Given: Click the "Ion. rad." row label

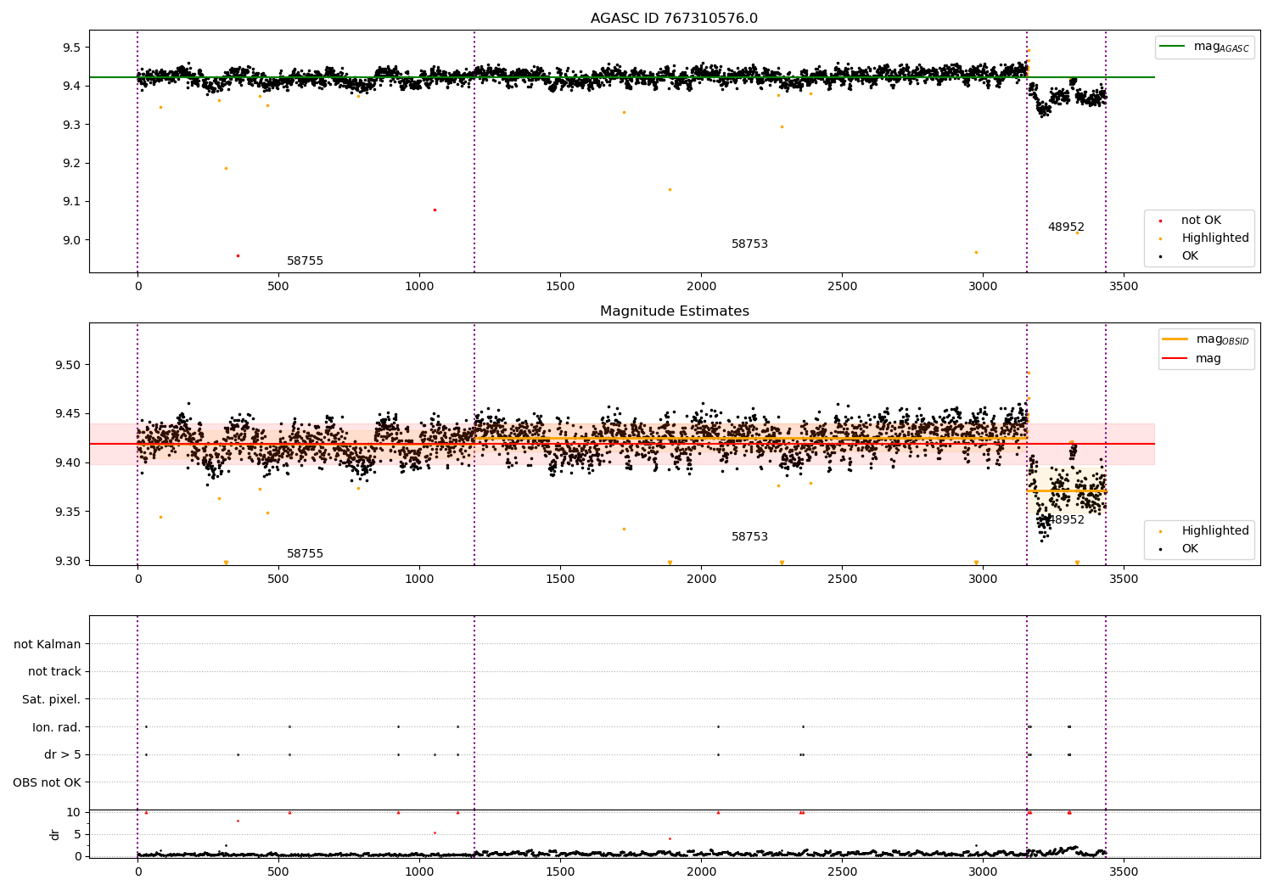Looking at the screenshot, I should 57,727.
